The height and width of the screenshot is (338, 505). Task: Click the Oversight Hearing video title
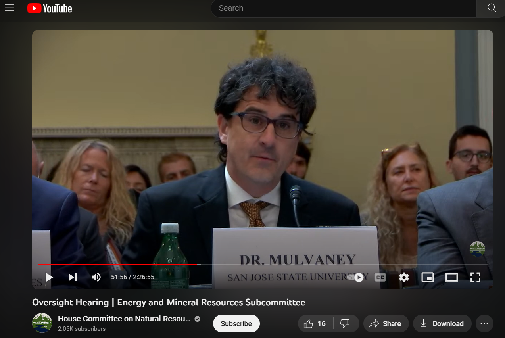pos(169,302)
